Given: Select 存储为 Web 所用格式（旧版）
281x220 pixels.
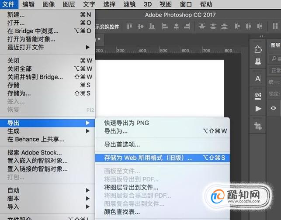Looking at the screenshot, I should coord(163,158).
